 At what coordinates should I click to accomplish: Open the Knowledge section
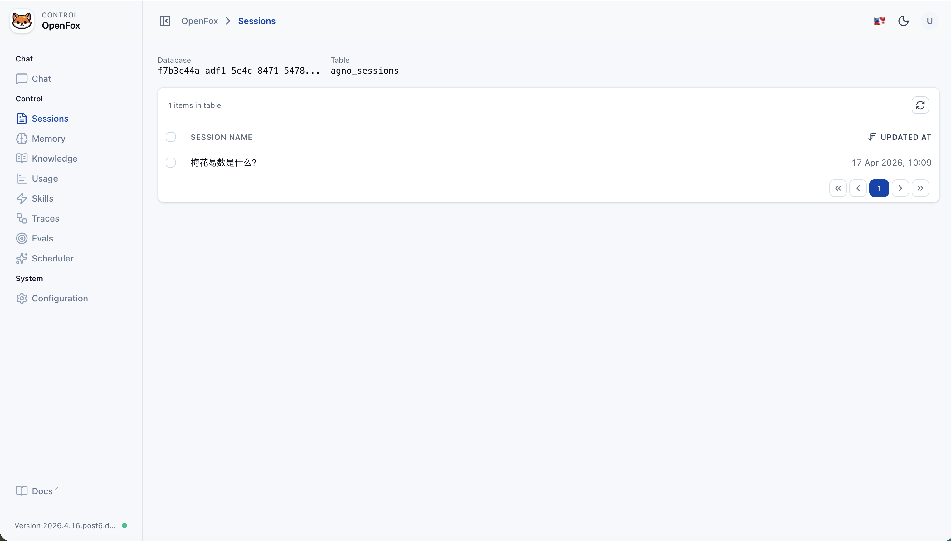pyautogui.click(x=54, y=158)
